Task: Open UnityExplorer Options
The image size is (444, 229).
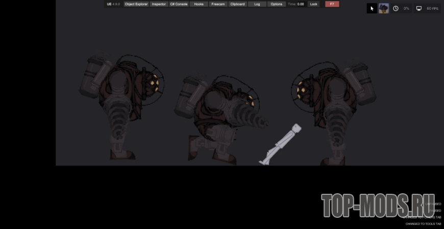Action: (277, 4)
